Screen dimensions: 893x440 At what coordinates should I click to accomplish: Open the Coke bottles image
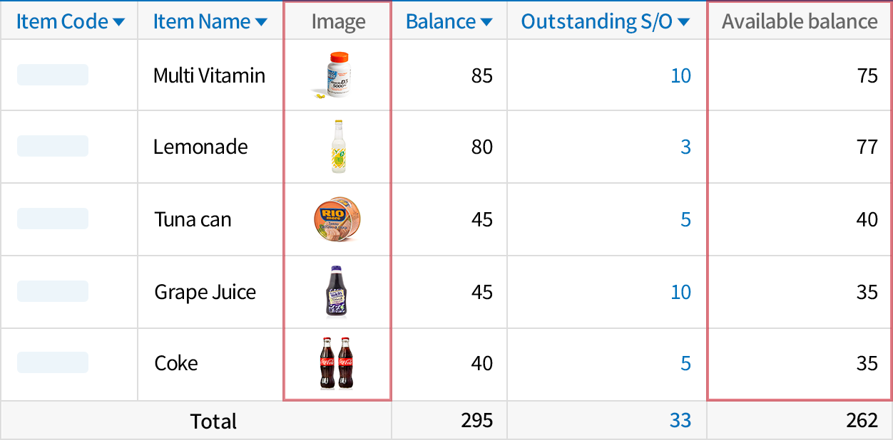337,363
